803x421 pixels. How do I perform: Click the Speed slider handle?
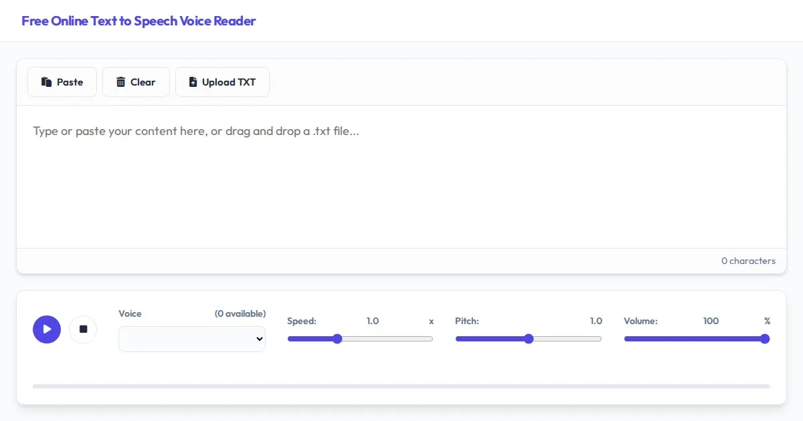[x=337, y=339]
